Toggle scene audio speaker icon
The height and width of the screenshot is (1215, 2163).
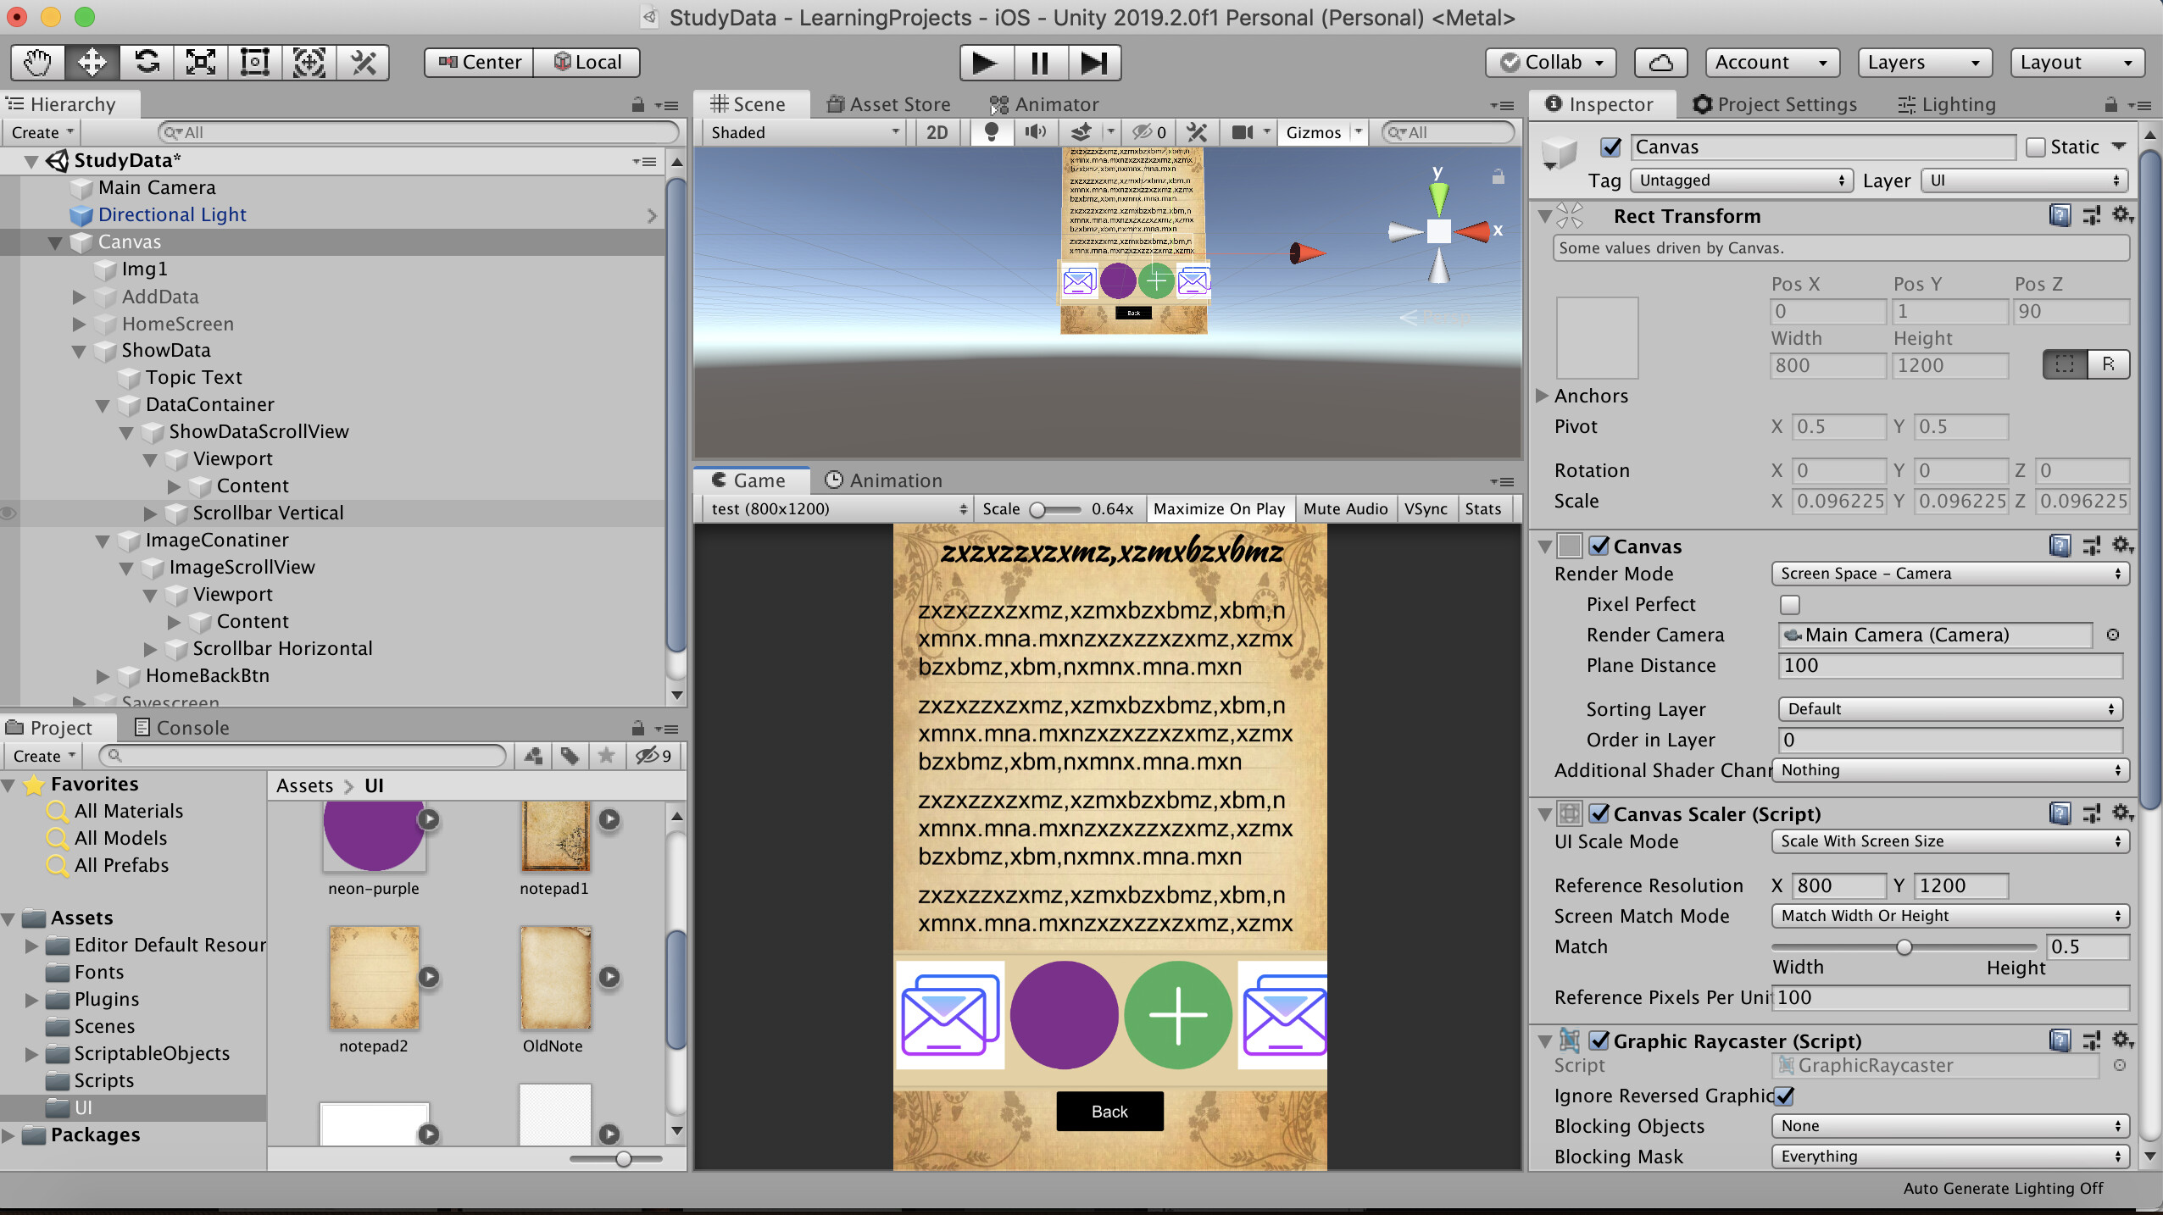click(1035, 132)
